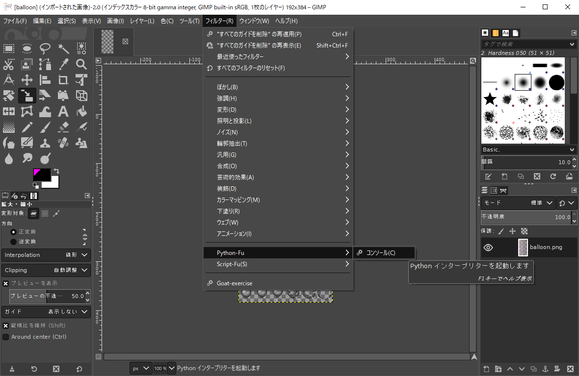Select the Smudge tool
579x376 pixels.
pos(26,158)
